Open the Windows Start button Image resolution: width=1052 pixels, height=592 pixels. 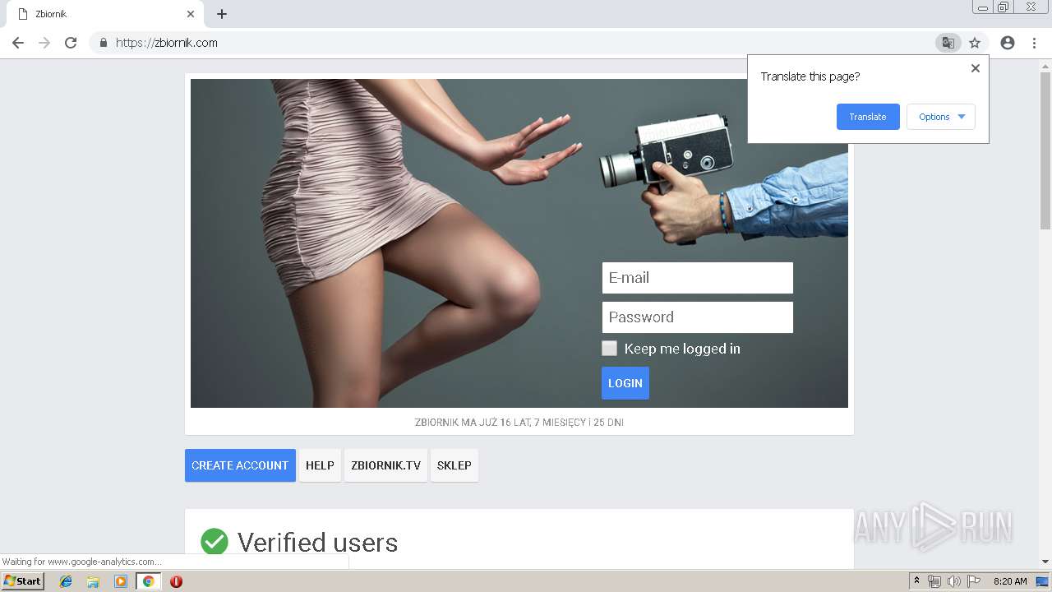[x=22, y=581]
